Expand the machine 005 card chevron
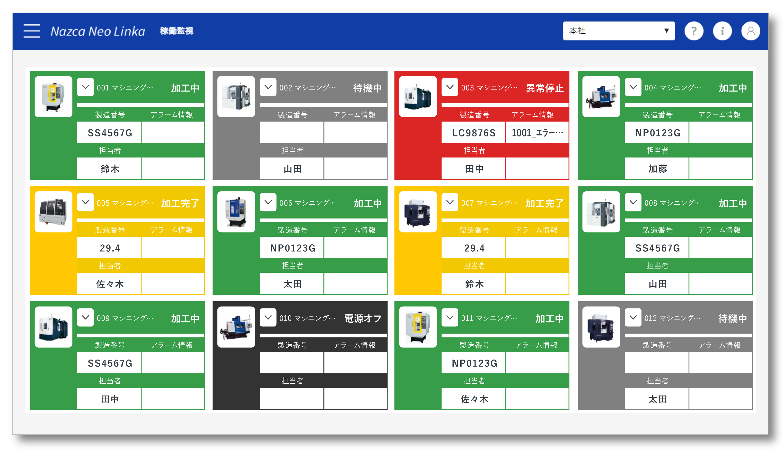 [x=85, y=203]
